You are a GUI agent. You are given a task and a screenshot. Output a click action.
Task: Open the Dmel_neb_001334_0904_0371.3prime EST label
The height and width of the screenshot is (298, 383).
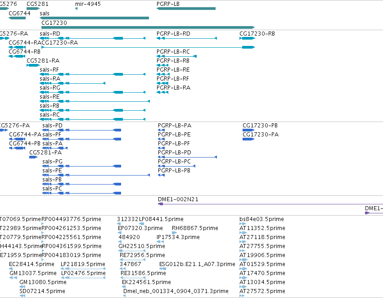[x=176, y=291]
